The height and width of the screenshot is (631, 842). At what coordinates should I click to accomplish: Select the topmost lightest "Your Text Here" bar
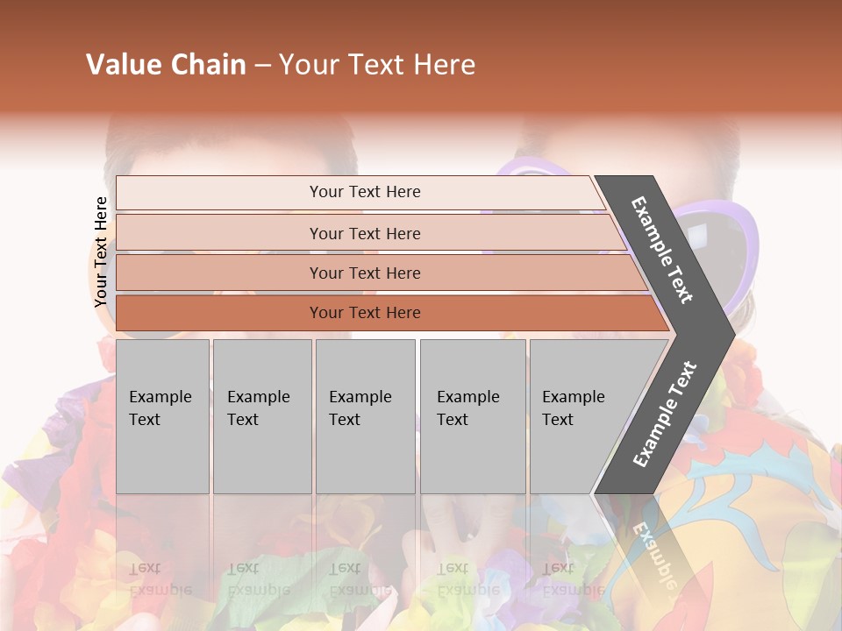pos(364,192)
